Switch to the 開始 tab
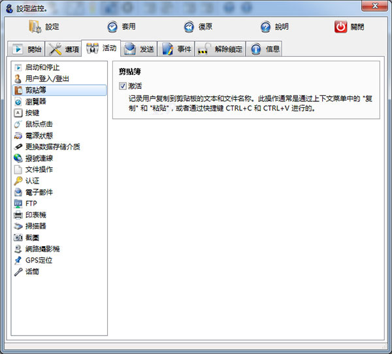This screenshot has height=354, width=392. point(26,49)
